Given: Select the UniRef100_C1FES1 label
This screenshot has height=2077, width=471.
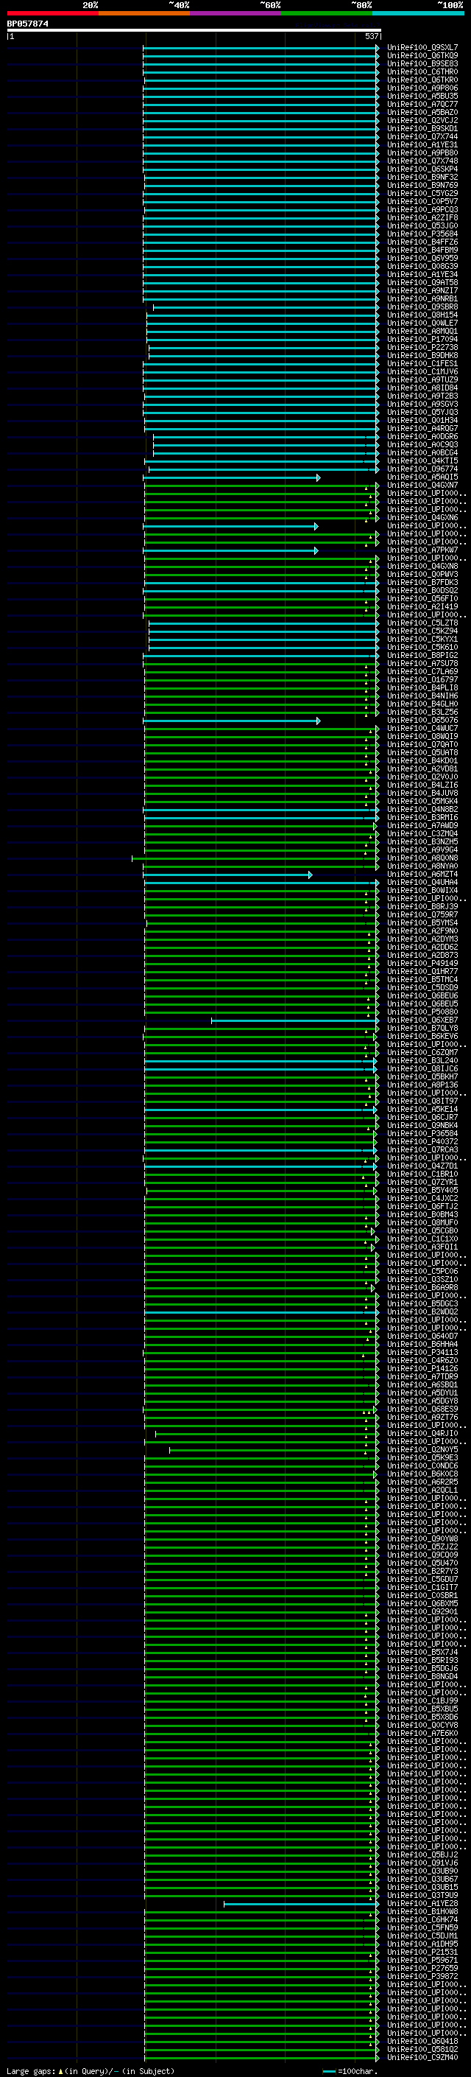Looking at the screenshot, I should [422, 364].
